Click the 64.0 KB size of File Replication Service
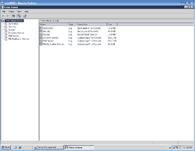Image resolution: width=195 pixels, height=151 pixels. [x=111, y=44]
